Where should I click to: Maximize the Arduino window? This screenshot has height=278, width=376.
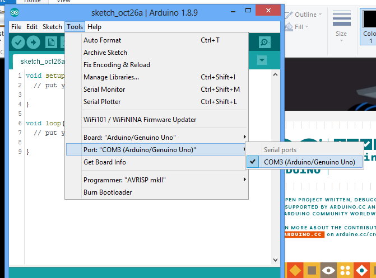(248, 10)
